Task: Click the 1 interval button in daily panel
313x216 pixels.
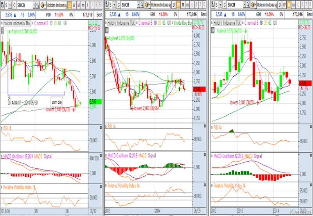Action: pos(92,5)
